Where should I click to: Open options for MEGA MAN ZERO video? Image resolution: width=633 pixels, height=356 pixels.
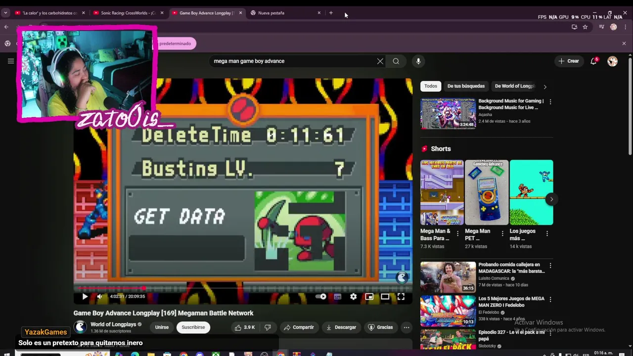click(x=550, y=299)
